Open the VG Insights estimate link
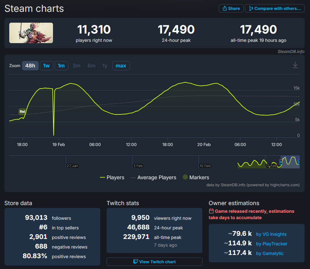Screen dimensions: 310x269 click(x=271, y=234)
